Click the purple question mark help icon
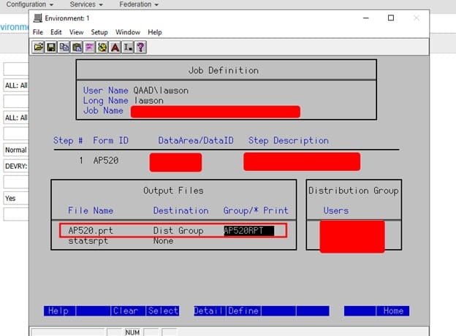Screen dimensions: 456x336 (140, 47)
